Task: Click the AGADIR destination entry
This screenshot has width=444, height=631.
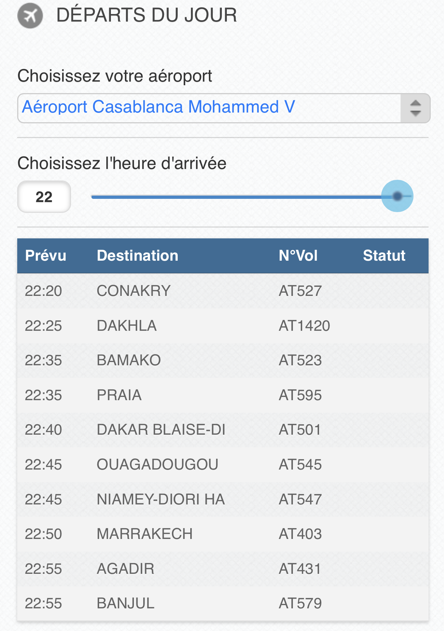Action: (x=126, y=569)
